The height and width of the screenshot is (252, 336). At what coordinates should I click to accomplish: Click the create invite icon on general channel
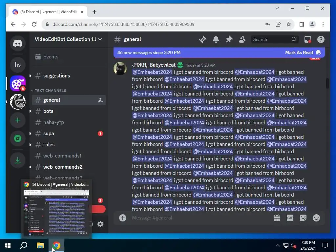(100, 100)
